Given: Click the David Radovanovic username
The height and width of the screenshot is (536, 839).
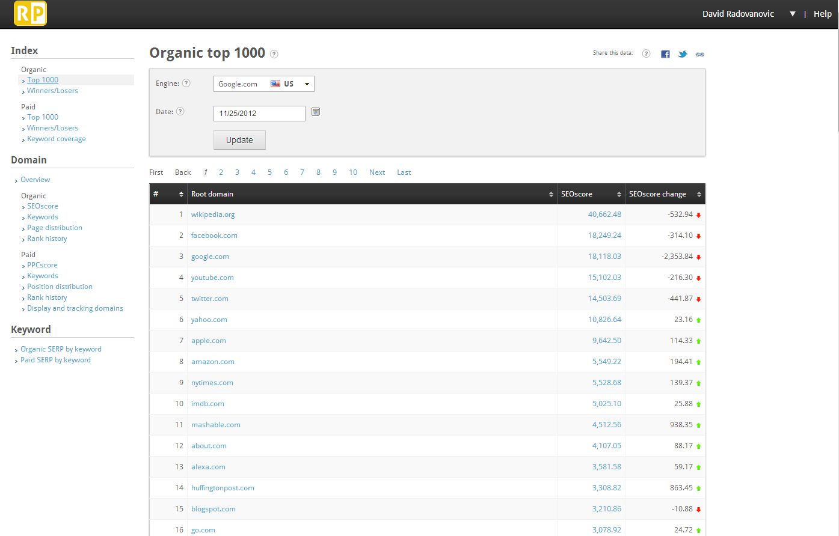Looking at the screenshot, I should tap(738, 14).
